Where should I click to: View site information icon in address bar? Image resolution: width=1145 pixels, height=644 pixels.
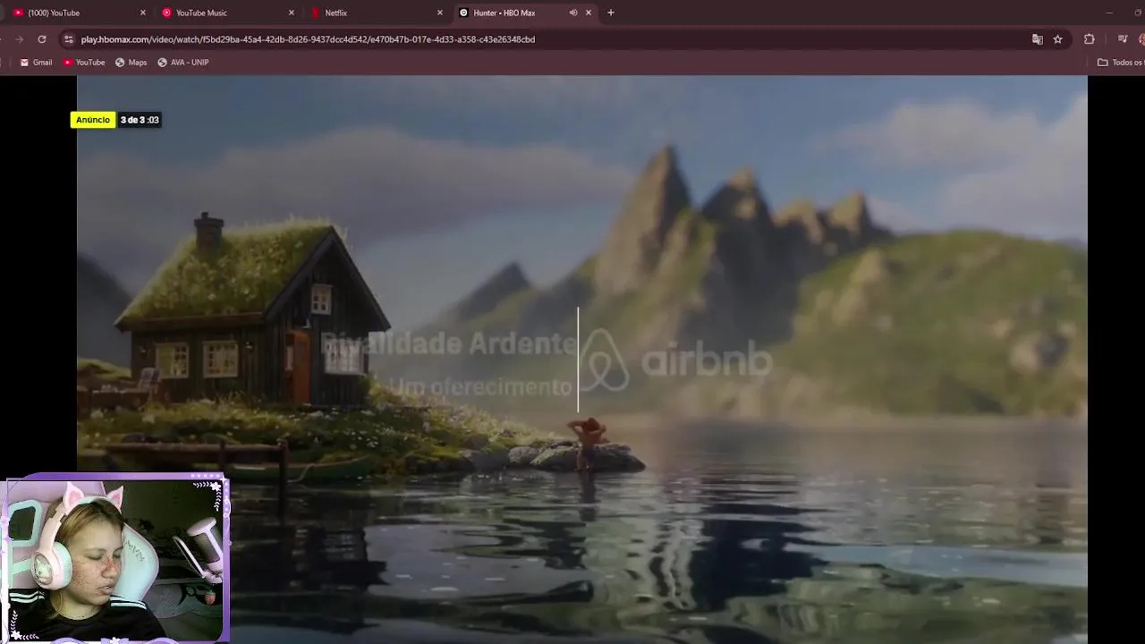pyautogui.click(x=69, y=39)
